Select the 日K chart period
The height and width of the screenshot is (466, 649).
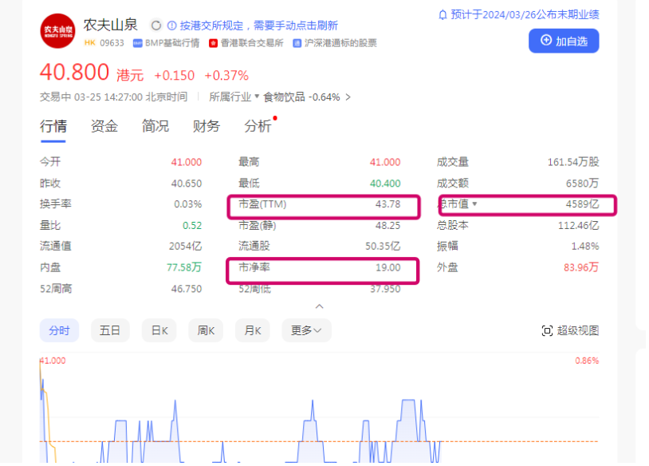(x=159, y=330)
